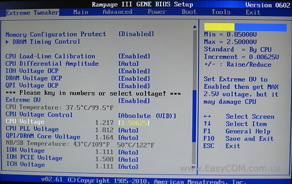Select the highlighted CPU Voltage label
The height and width of the screenshot is (184, 292).
click(x=25, y=122)
